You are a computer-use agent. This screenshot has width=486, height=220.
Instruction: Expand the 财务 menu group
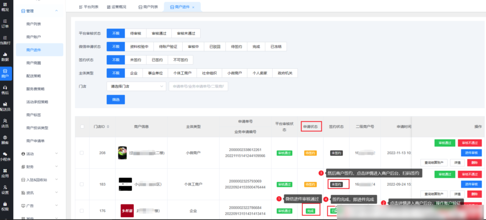click(40, 167)
